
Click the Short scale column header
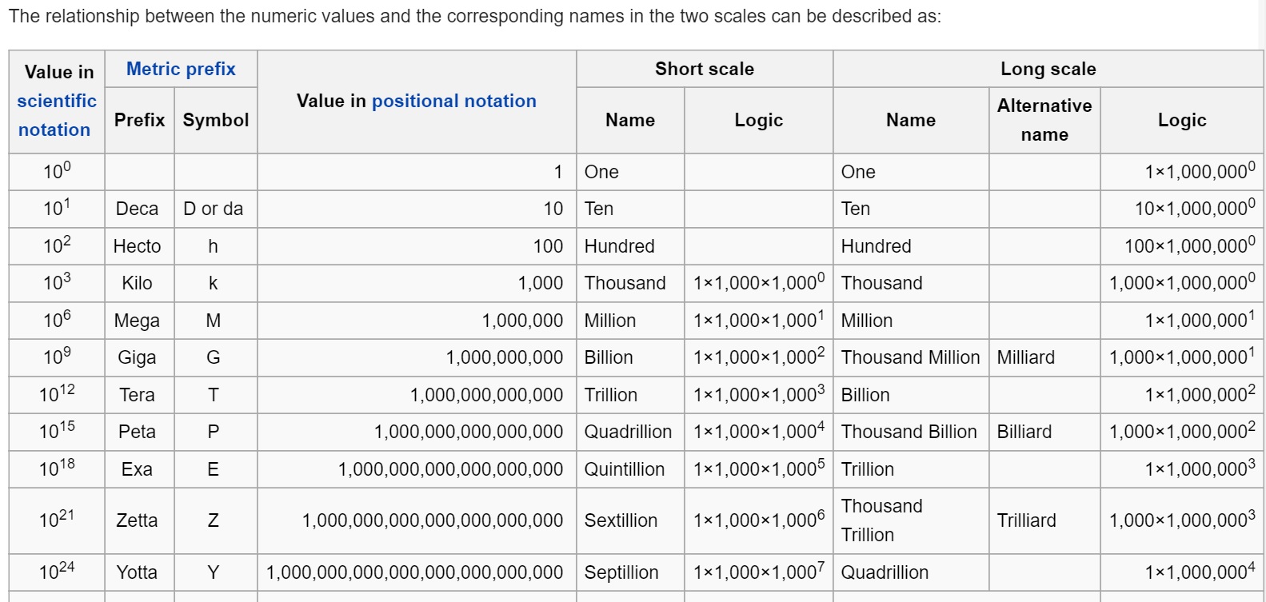click(x=705, y=69)
